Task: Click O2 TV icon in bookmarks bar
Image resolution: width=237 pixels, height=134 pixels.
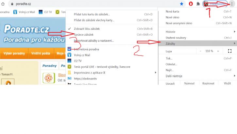Action: pyautogui.click(x=41, y=12)
